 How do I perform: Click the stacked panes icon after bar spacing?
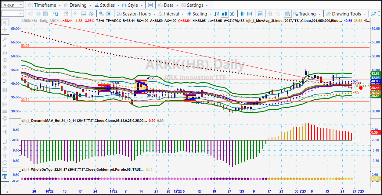click(260, 14)
